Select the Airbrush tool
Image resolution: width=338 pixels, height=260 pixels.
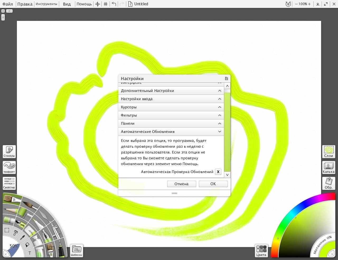[56, 231]
